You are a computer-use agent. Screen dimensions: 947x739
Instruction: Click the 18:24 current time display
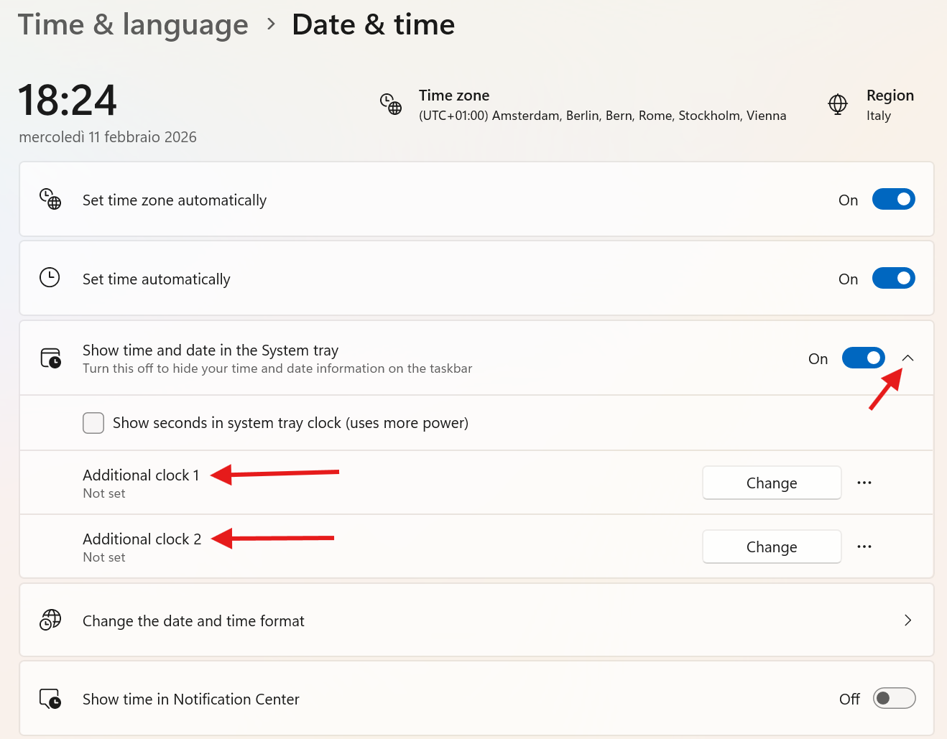pyautogui.click(x=68, y=100)
